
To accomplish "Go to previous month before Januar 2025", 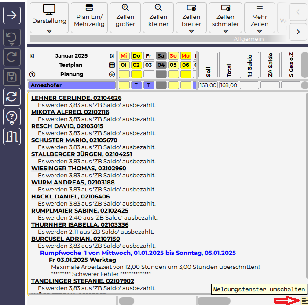I will coord(32,56).
